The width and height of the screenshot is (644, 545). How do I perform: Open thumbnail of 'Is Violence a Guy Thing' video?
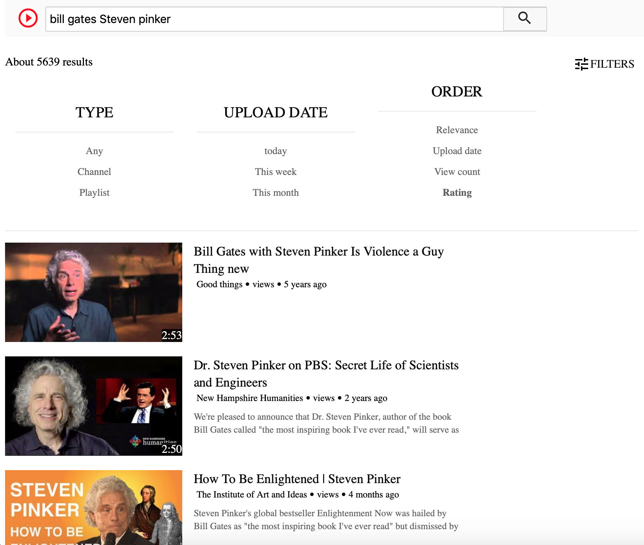(94, 292)
